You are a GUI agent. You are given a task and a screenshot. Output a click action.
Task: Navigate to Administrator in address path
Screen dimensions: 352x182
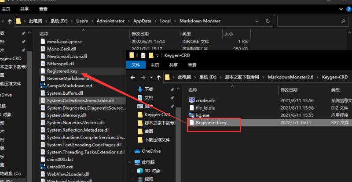[110, 21]
